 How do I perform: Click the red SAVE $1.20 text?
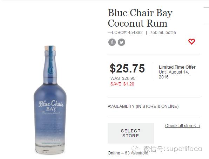coord(122,84)
